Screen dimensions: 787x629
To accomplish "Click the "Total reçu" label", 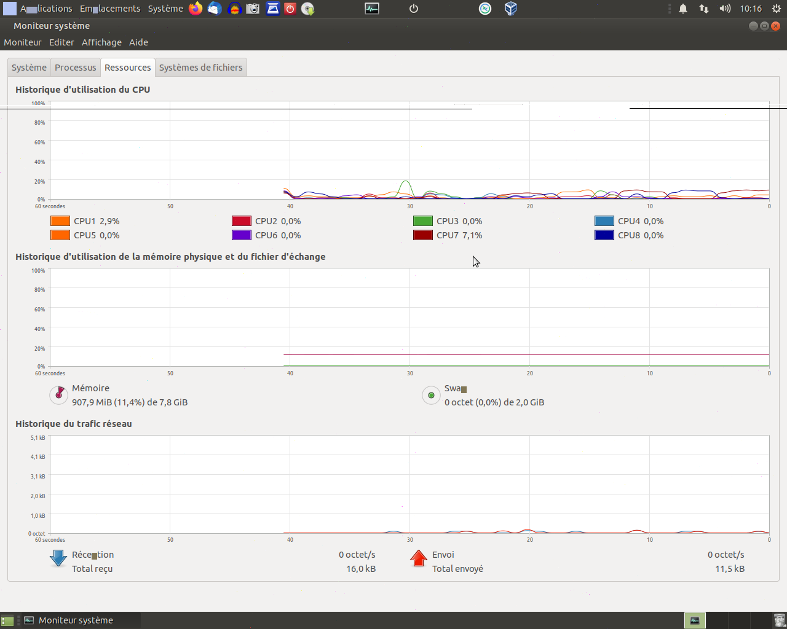I will 92,569.
